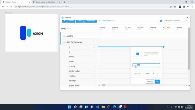Click scroll left arrow on timeline scrollbar
Viewport: 195px width, 110px height.
click(x=99, y=85)
